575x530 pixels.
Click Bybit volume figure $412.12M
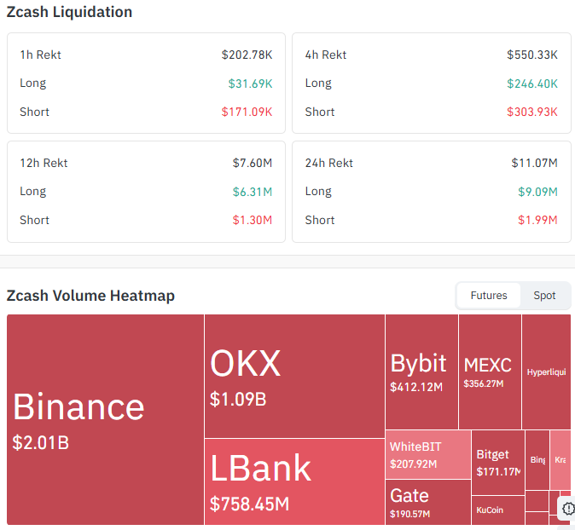[x=416, y=387]
